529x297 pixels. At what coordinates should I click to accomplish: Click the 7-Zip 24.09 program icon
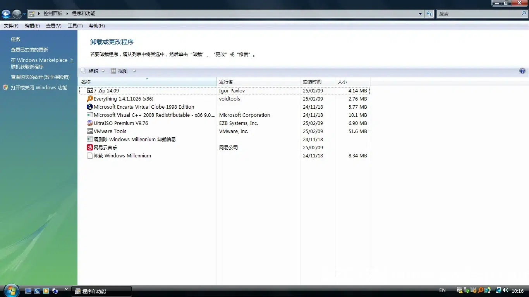90,90
